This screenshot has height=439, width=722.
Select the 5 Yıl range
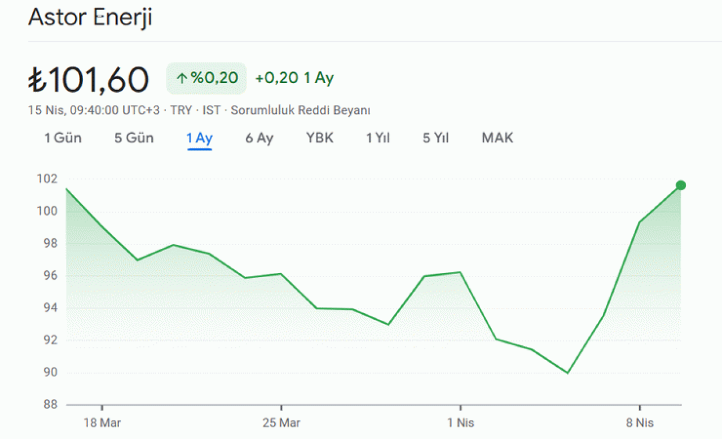click(x=436, y=138)
